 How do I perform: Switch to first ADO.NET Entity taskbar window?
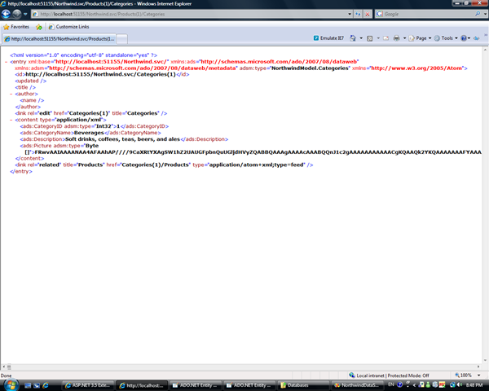coord(196,385)
